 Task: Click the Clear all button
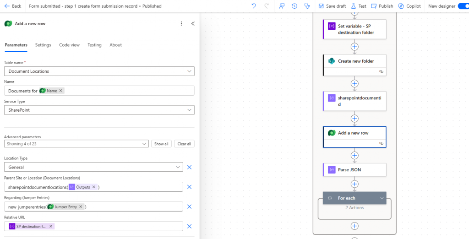(x=184, y=144)
